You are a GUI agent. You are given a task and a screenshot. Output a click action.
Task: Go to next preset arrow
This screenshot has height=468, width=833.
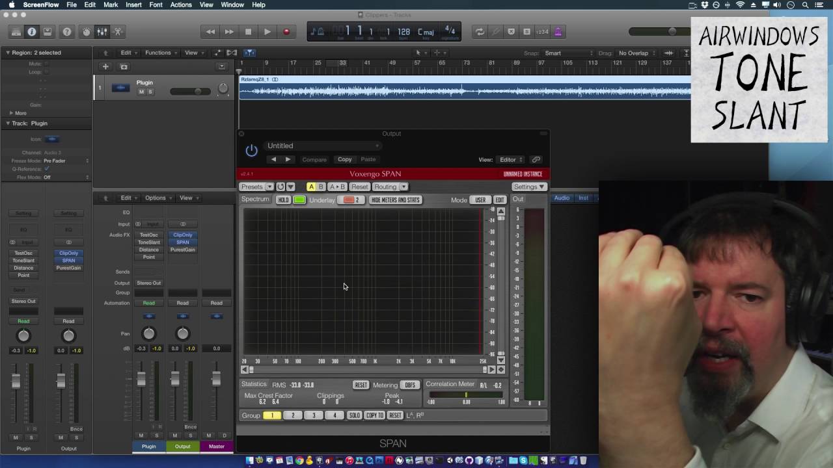click(288, 159)
